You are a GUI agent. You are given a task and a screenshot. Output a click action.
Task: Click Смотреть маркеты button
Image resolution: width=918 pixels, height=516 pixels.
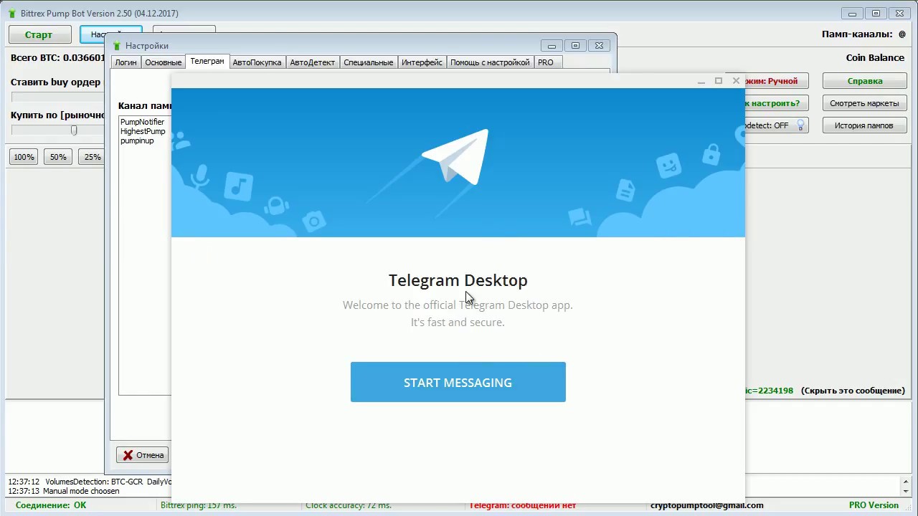click(864, 103)
